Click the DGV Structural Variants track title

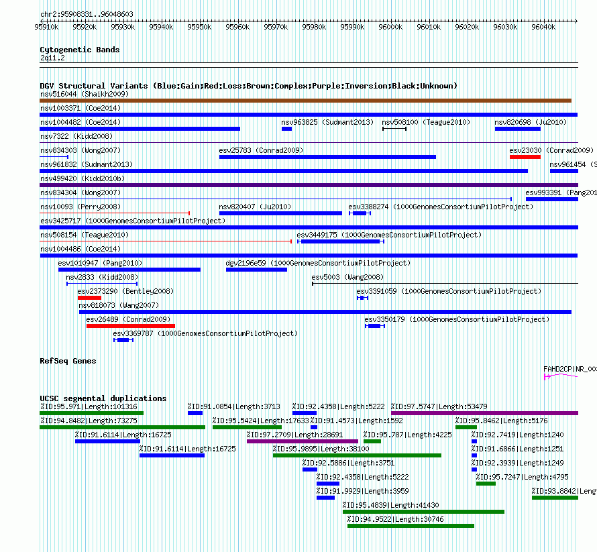(248, 86)
